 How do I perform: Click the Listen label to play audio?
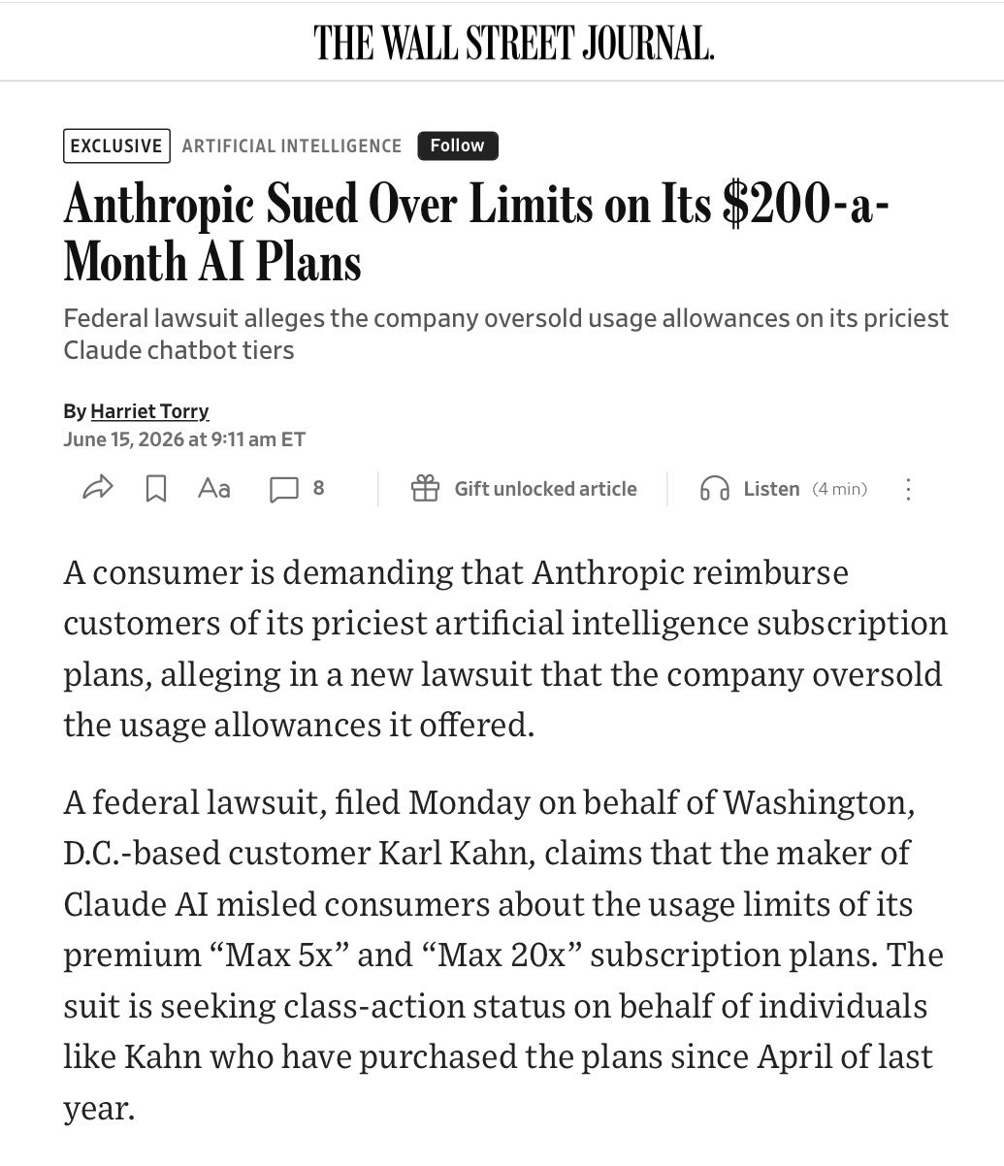771,489
